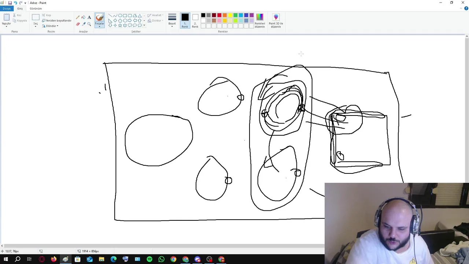469x264 pixels.
Task: Expand the shapes gallery list
Action: (144, 25)
